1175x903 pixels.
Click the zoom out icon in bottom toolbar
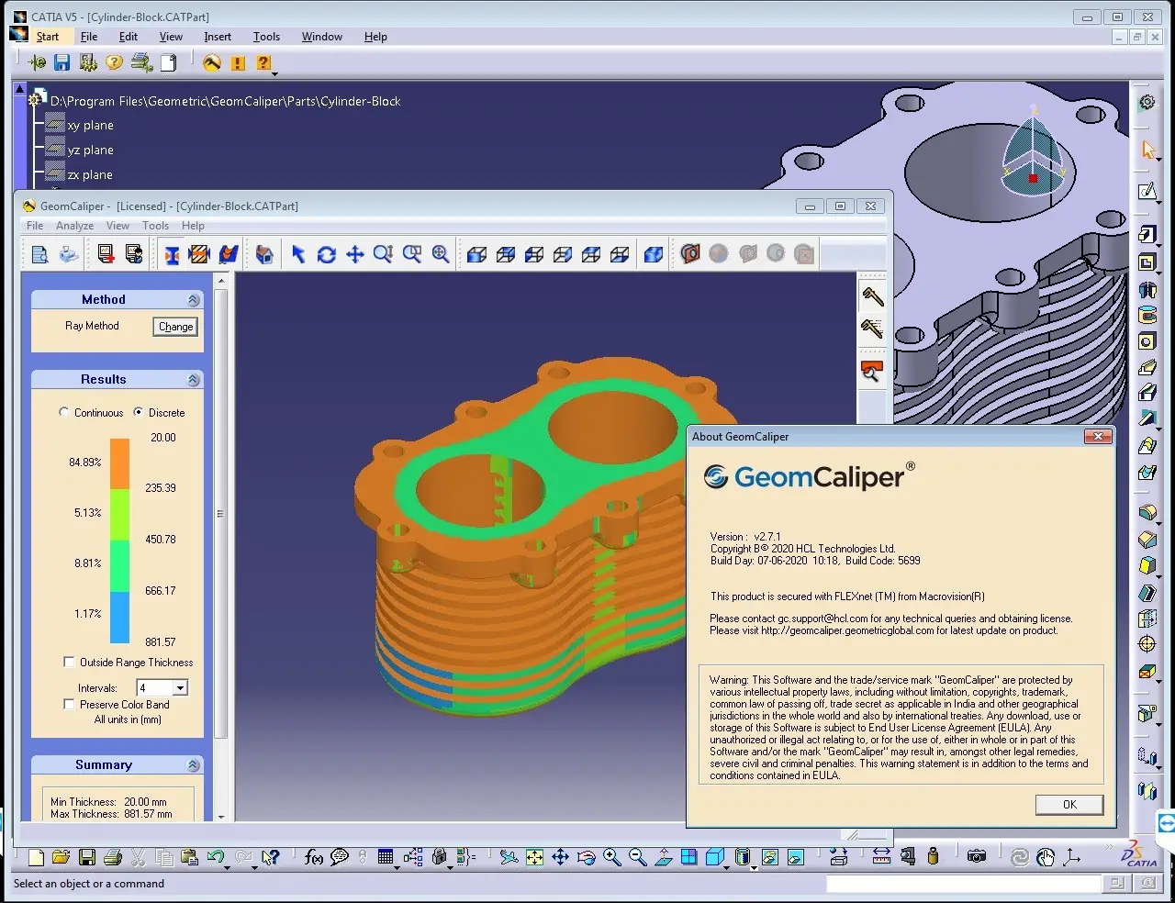[x=637, y=857]
